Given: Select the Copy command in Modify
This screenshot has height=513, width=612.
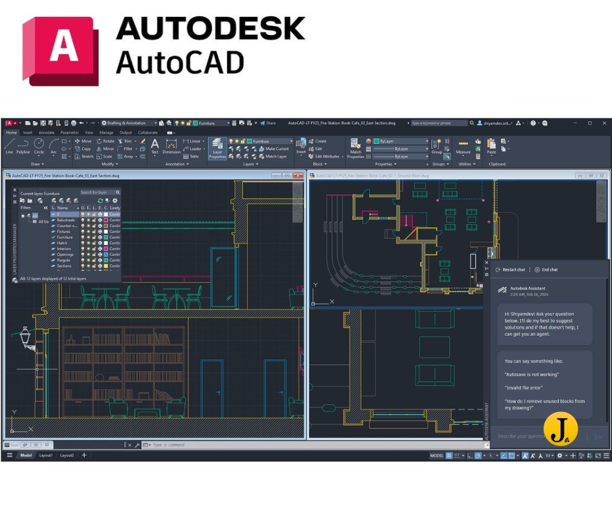Looking at the screenshot, I should coord(83,148).
